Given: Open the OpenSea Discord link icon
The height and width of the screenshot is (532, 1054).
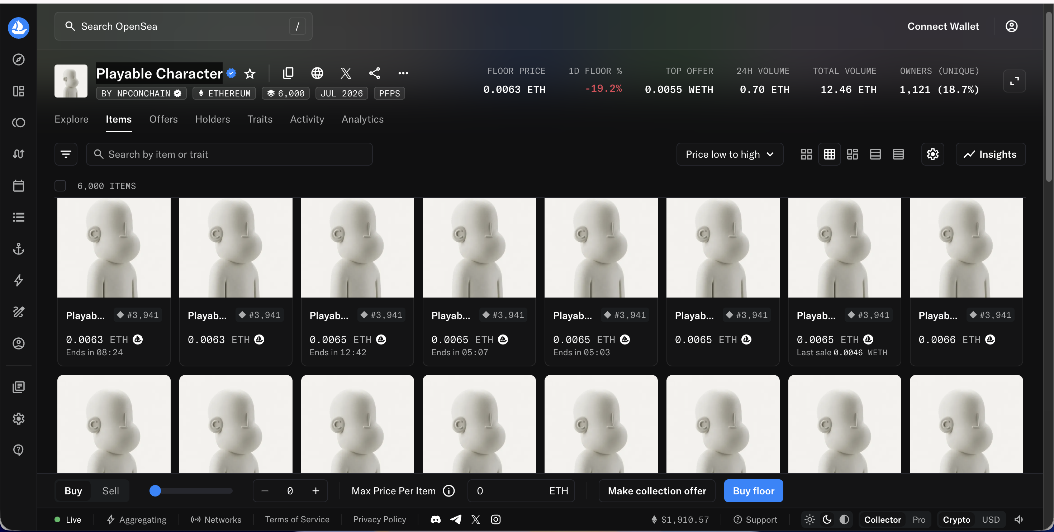Looking at the screenshot, I should pyautogui.click(x=436, y=520).
